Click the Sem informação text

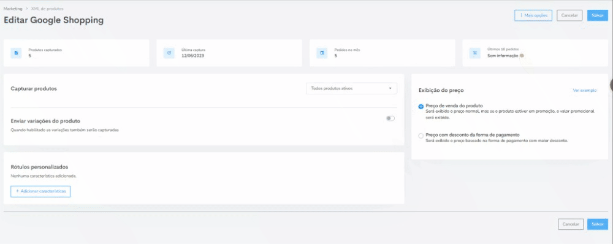pos(503,56)
